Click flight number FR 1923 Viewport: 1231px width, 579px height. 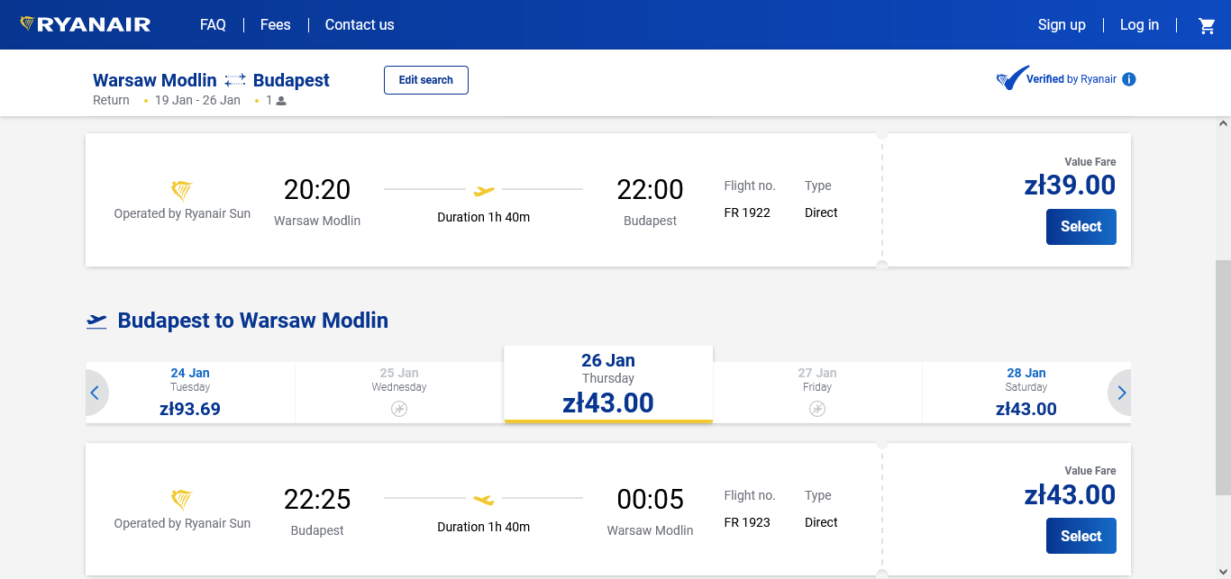tap(747, 522)
